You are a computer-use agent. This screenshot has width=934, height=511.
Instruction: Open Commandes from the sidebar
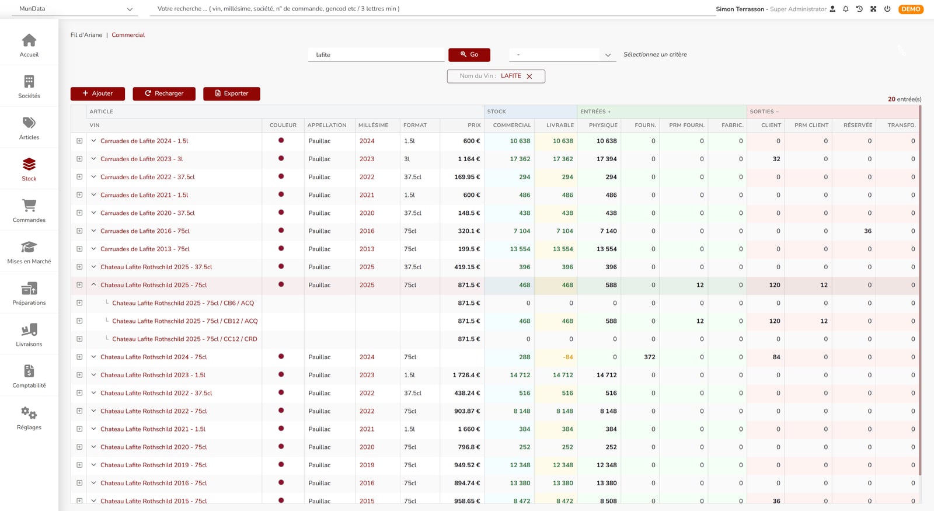pos(29,211)
